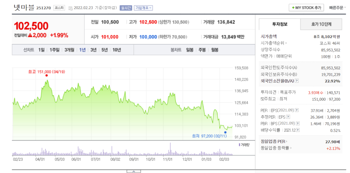Select the 3년 line chart period
This screenshot has height=173, width=350.
pyautogui.click(x=93, y=50)
